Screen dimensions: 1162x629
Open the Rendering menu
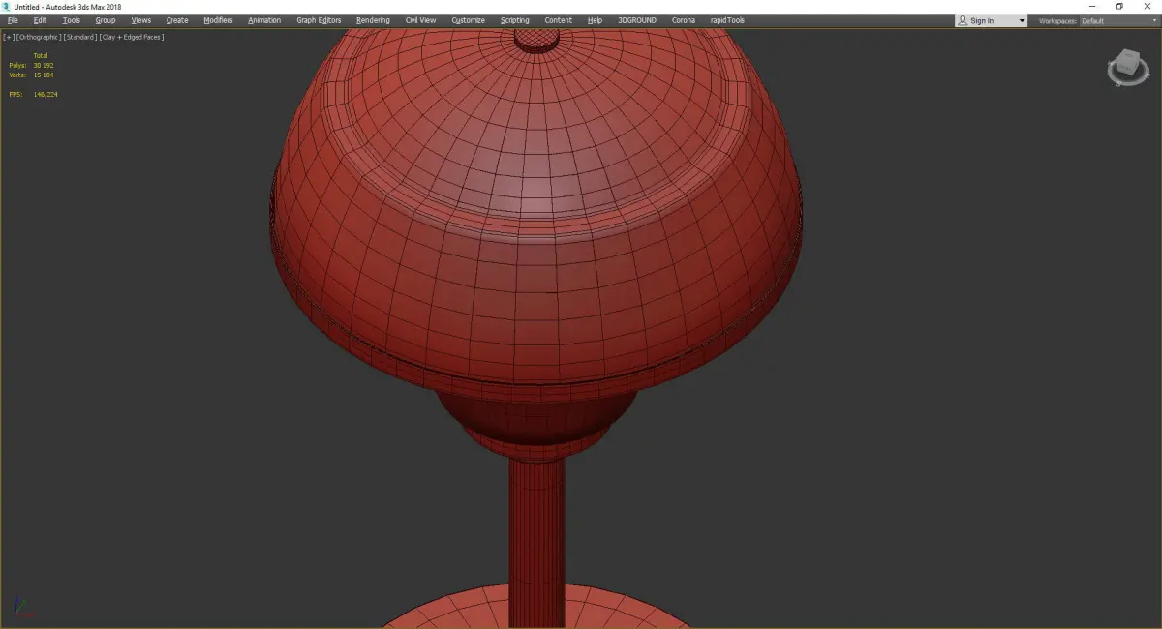pos(373,20)
